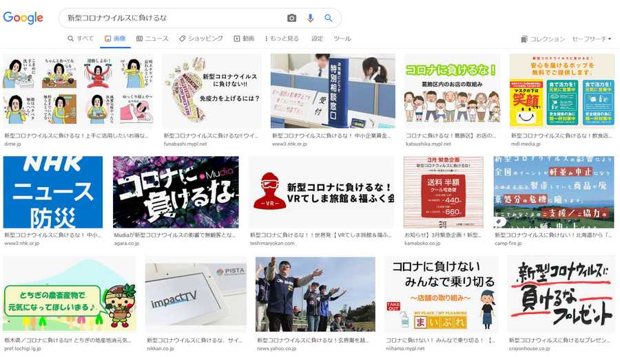This screenshot has width=620, height=357.
Task: Switch to the すべて tab
Action: (x=81, y=39)
